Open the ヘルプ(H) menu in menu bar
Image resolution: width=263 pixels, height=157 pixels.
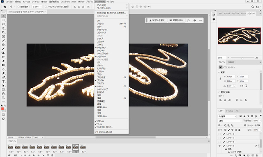(110, 2)
